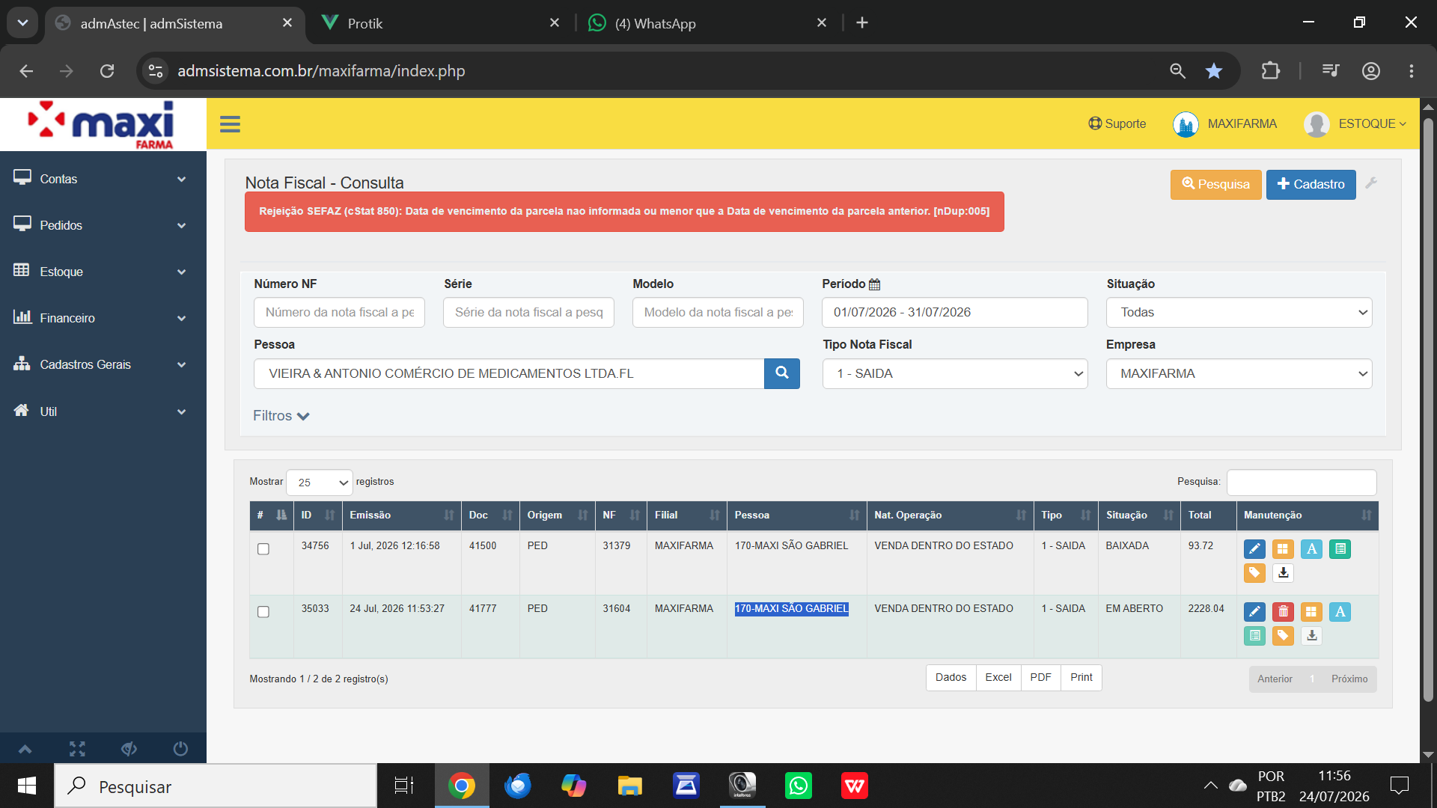Open the Tipo Nota Fiscal dropdown
Screen dimensions: 1437x808
[955, 373]
